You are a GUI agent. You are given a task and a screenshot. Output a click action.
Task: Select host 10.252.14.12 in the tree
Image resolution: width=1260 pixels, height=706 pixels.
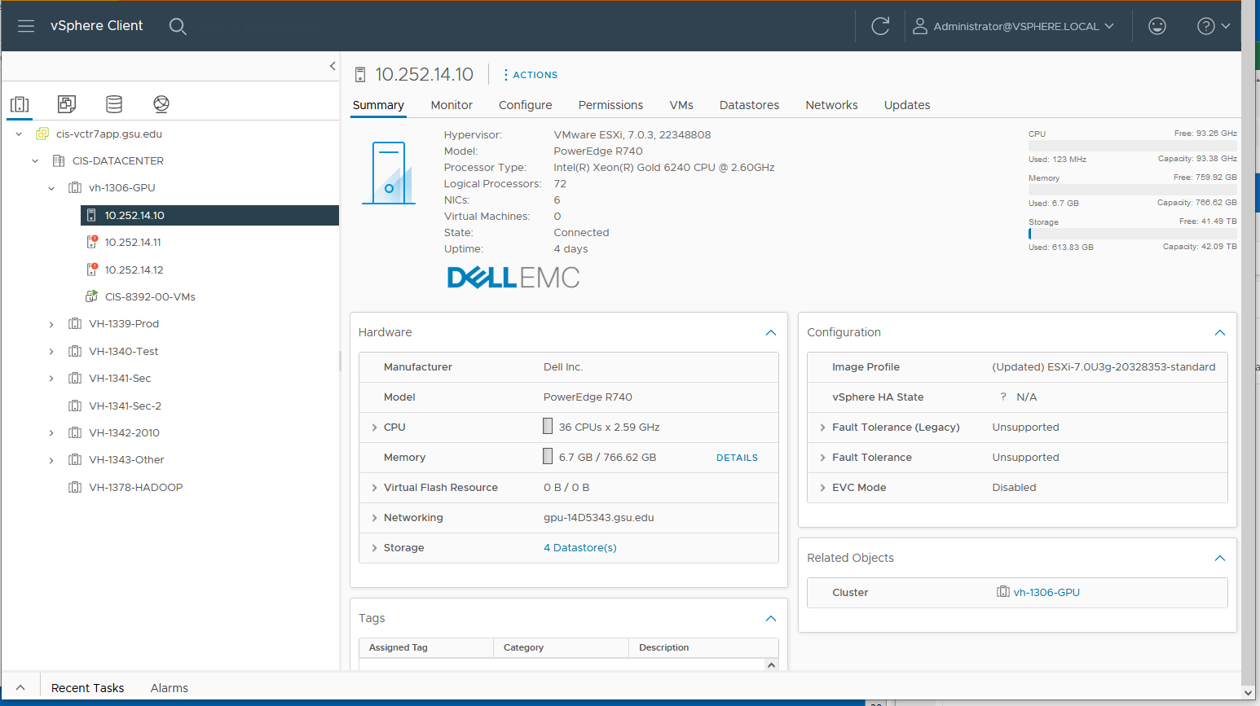point(134,270)
